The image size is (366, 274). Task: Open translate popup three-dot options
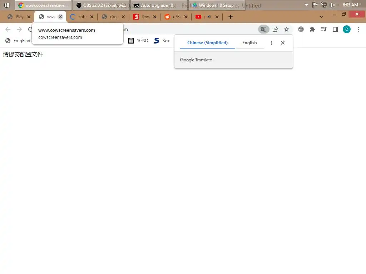[x=271, y=43]
